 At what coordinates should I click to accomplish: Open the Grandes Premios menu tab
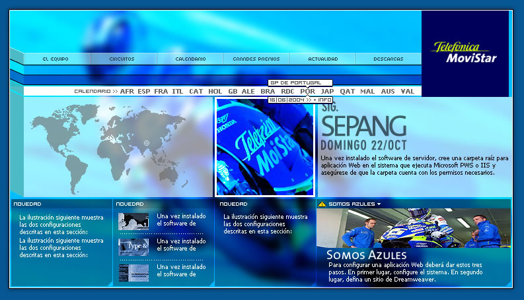coord(256,59)
